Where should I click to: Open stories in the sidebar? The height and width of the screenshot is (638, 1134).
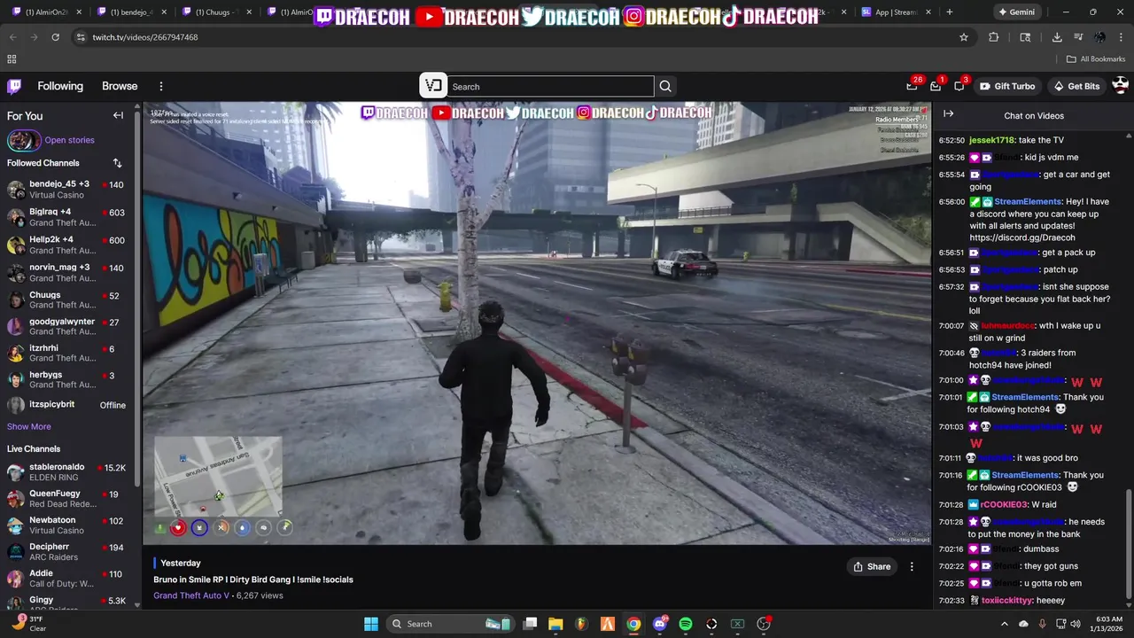69,140
